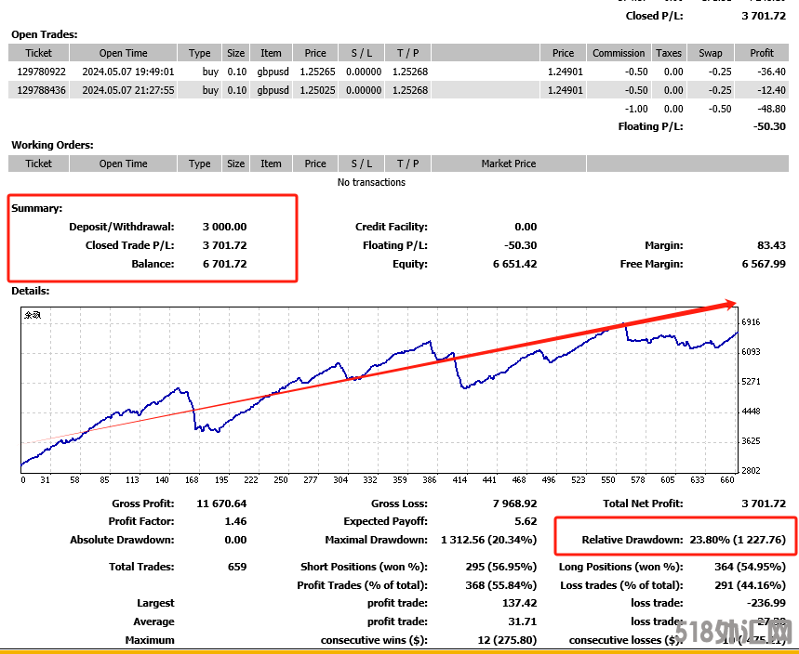Click the Balance value 6 701.72
799x654 pixels.
tap(224, 264)
